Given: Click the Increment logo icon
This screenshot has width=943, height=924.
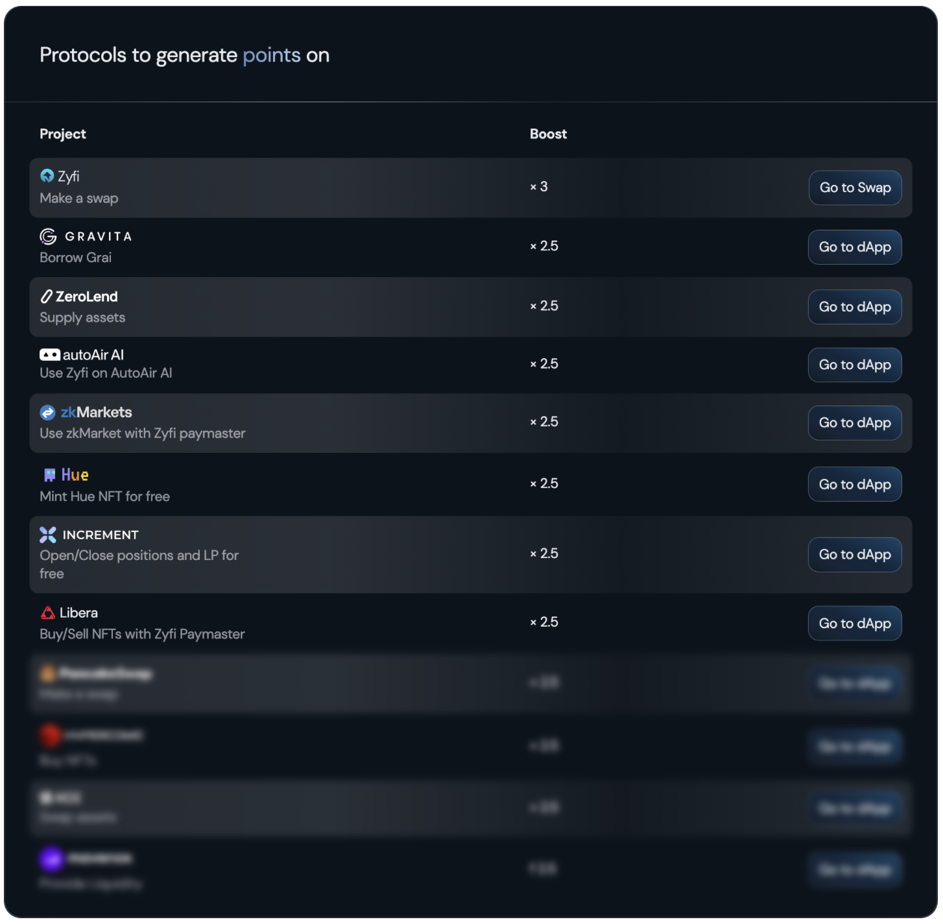Looking at the screenshot, I should tap(48, 535).
